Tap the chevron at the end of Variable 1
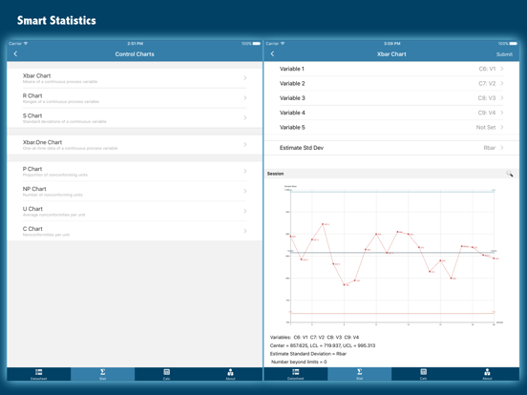Screen dimensions: 527x395 pyautogui.click(x=502, y=69)
